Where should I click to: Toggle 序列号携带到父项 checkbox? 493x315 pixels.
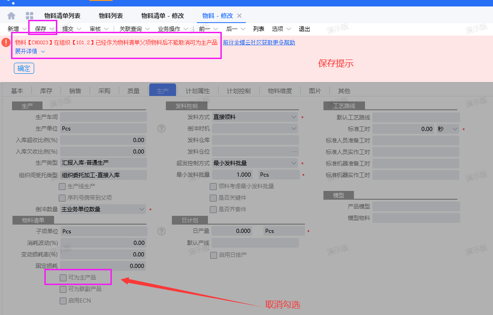tap(62, 198)
